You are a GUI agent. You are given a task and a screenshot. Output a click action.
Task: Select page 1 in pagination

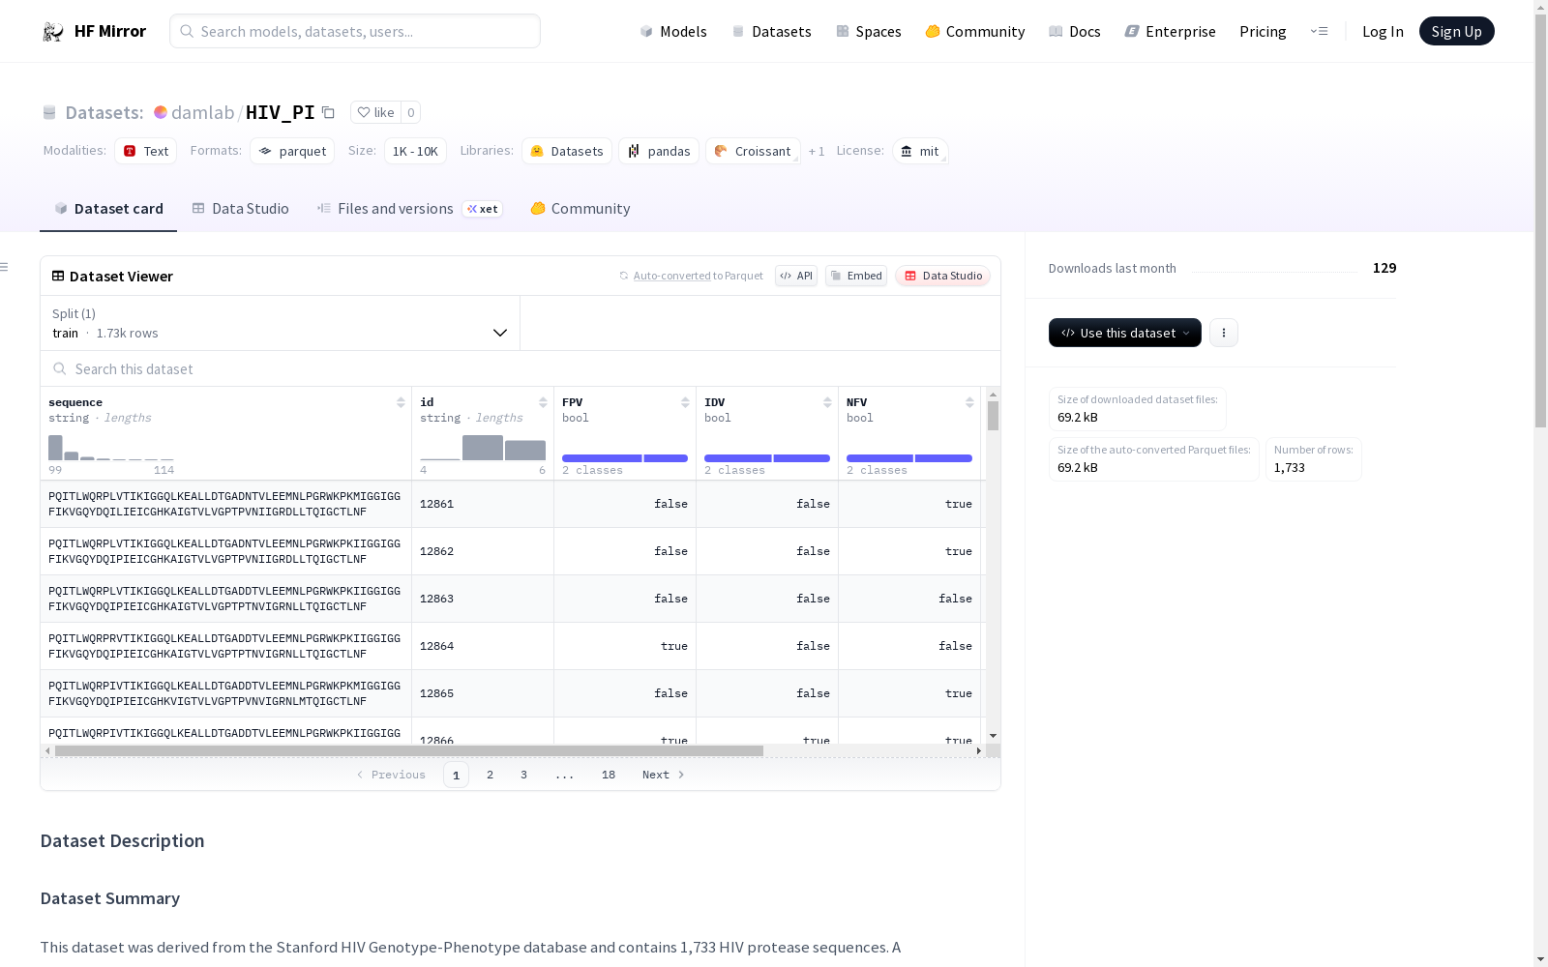click(456, 775)
